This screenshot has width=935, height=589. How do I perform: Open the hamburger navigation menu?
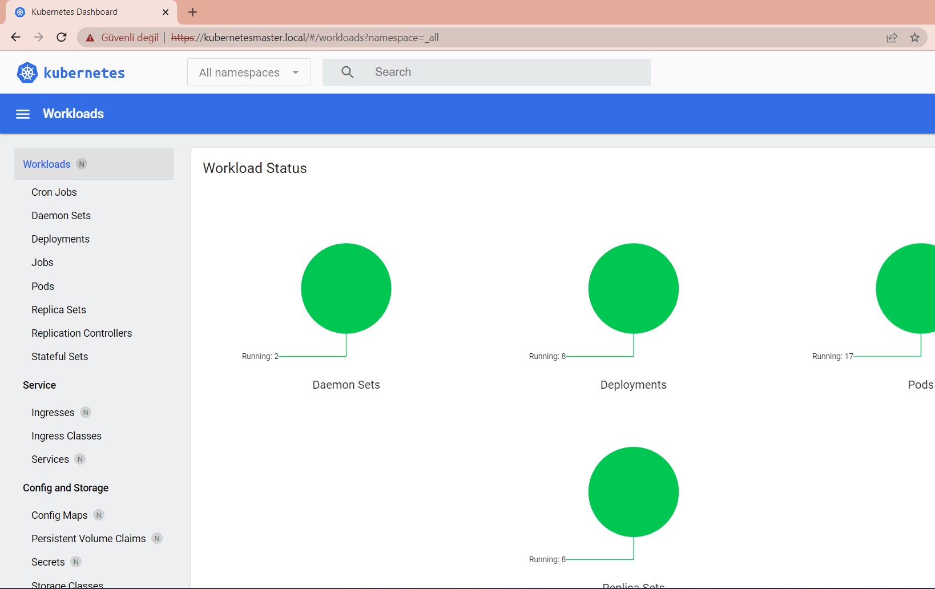(23, 114)
